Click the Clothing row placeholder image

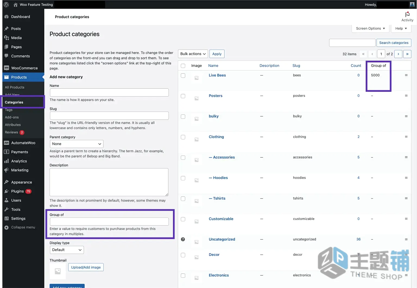[197, 139]
